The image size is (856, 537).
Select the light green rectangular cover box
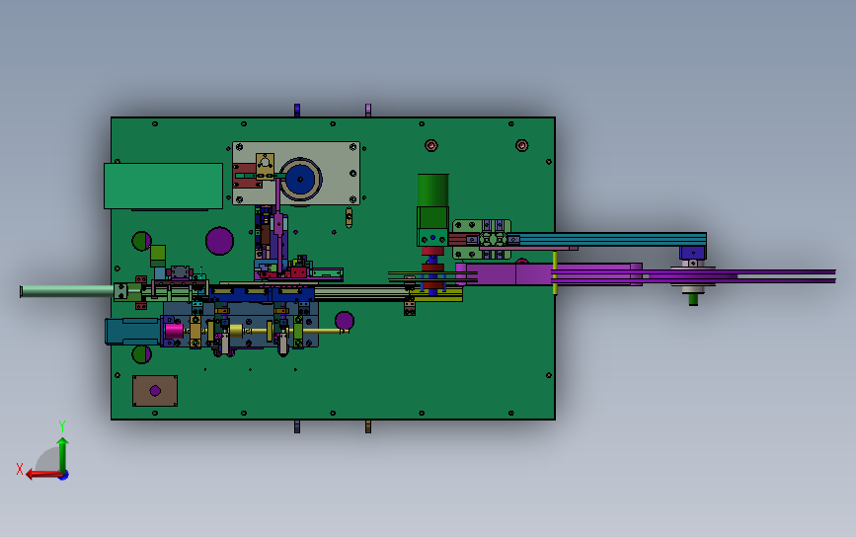click(x=163, y=186)
